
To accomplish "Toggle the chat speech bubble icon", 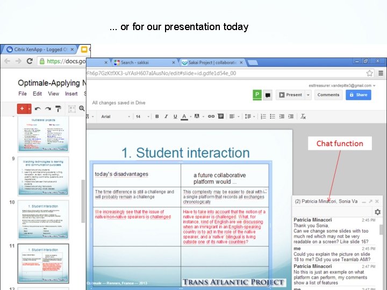I will click(x=268, y=95).
